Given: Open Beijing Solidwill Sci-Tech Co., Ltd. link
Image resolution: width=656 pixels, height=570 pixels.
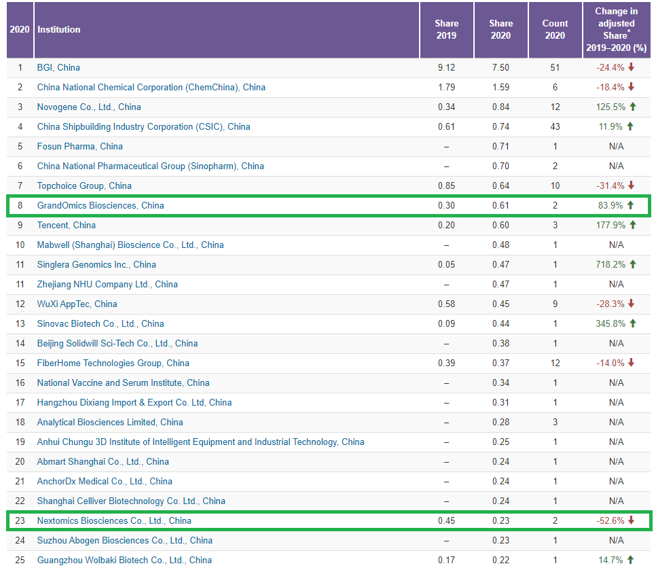Looking at the screenshot, I should 117,343.
